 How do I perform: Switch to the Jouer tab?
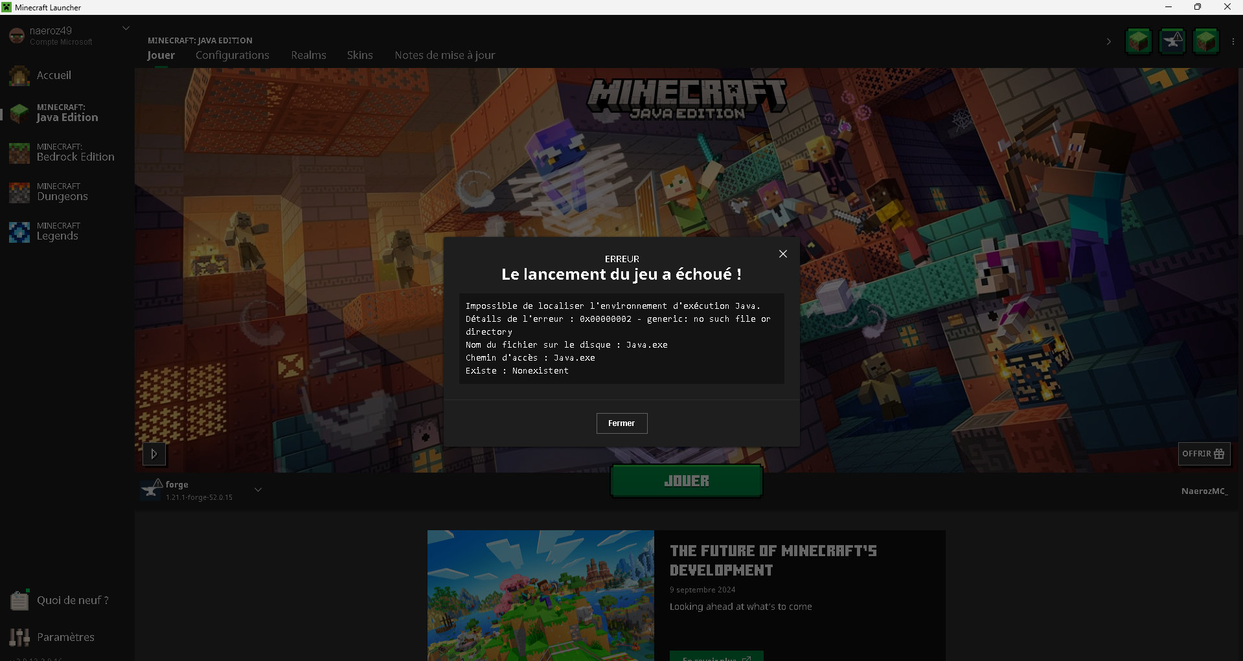tap(161, 55)
